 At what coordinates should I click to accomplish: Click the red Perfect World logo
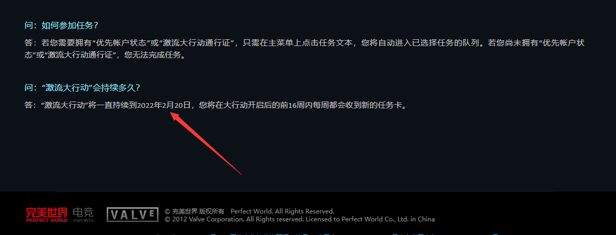pos(47,215)
